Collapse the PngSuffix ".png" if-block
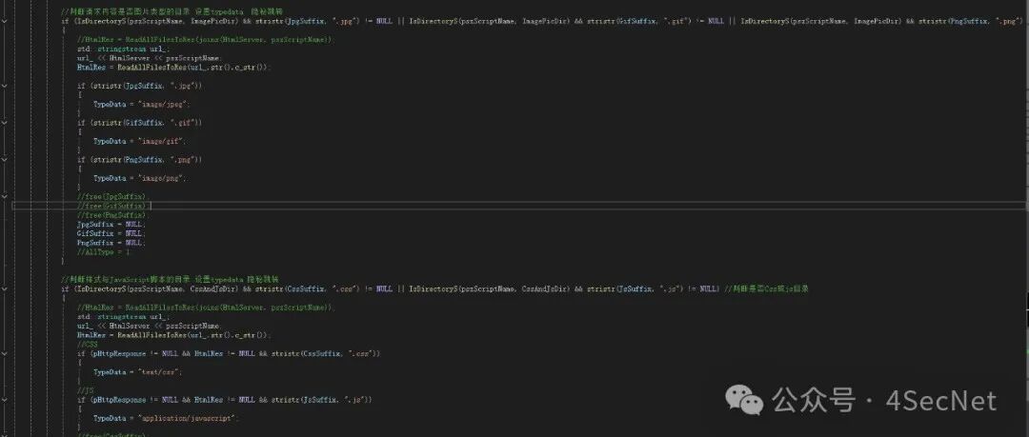Image resolution: width=1029 pixels, height=437 pixels. point(5,159)
